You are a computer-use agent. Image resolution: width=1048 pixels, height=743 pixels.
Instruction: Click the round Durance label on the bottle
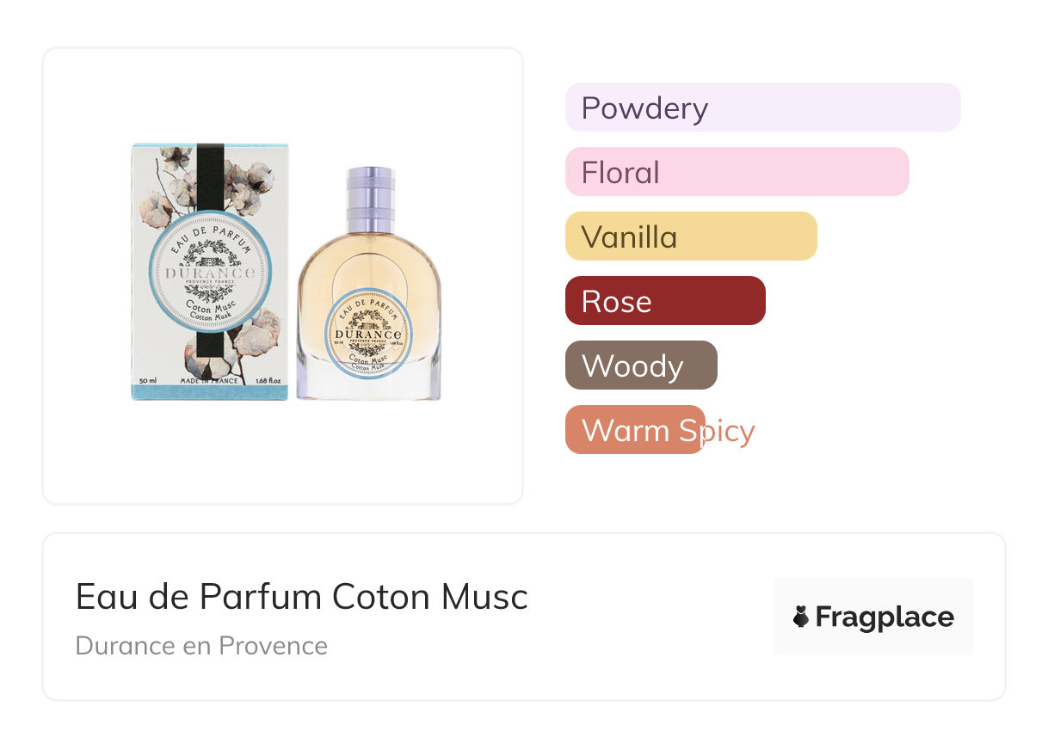367,332
